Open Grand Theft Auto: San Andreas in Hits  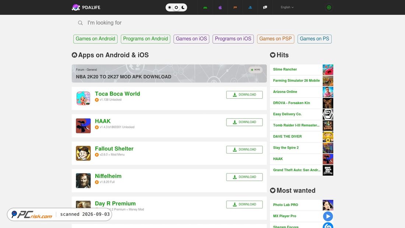(296, 170)
